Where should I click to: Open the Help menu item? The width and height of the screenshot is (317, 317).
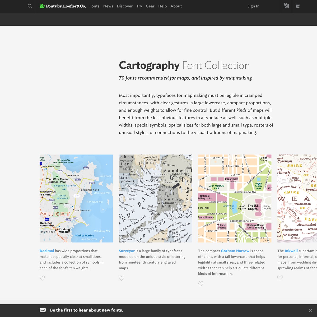162,6
